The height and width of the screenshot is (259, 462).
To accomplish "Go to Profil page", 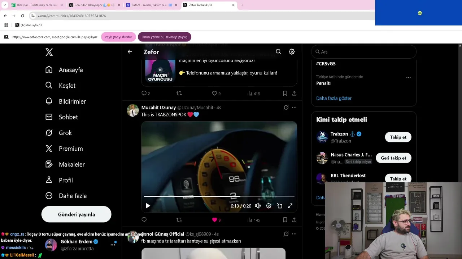I will (59, 180).
